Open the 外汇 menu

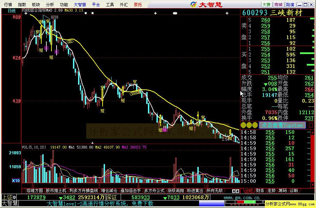(124, 4)
